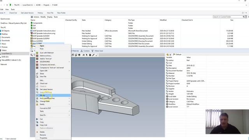Click the History ribbon button
The image size is (249, 140).
pos(40,13)
